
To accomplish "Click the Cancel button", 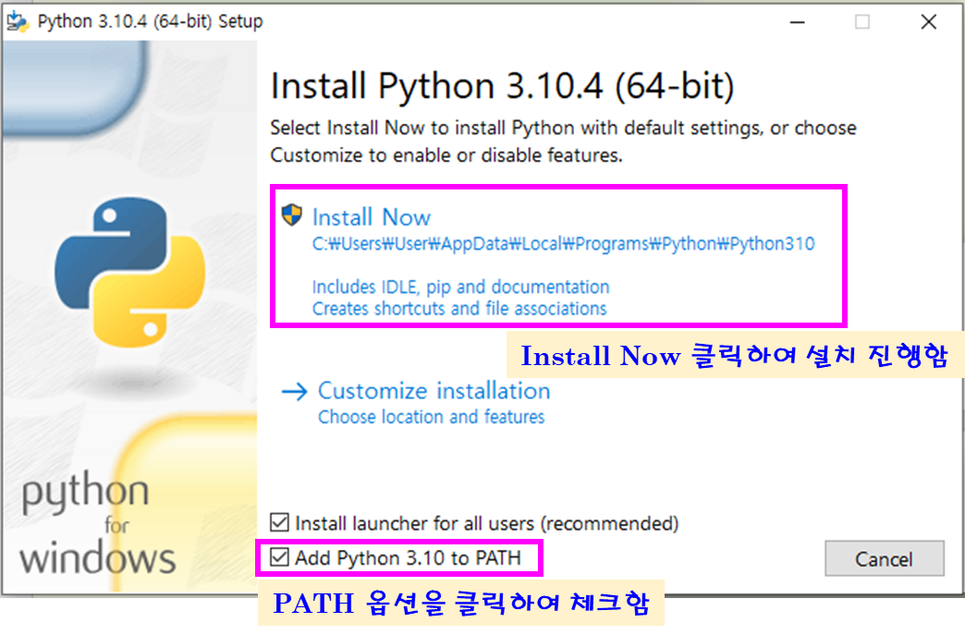I will (x=885, y=558).
